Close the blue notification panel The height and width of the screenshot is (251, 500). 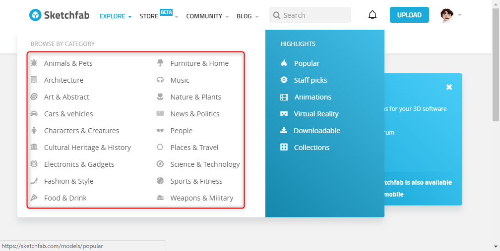coord(449,87)
